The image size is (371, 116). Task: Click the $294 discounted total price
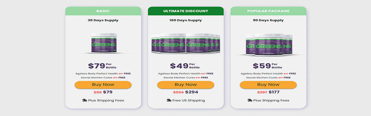[x=191, y=92]
